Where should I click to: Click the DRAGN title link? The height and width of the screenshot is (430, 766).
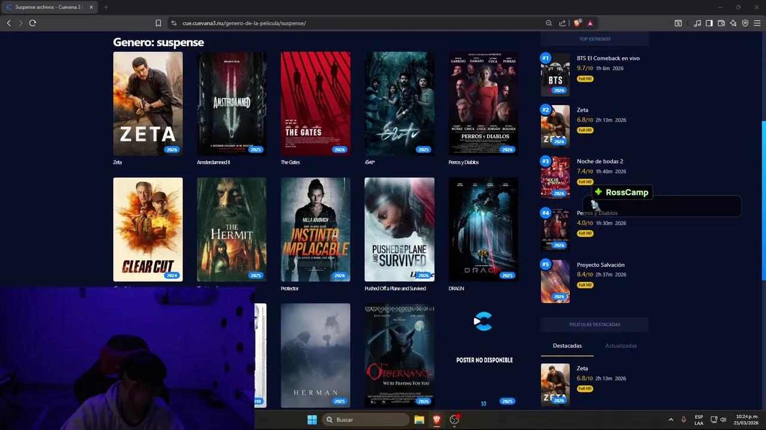pyautogui.click(x=456, y=288)
